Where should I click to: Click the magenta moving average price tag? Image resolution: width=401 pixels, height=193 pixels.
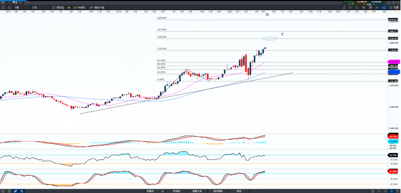tap(394, 62)
